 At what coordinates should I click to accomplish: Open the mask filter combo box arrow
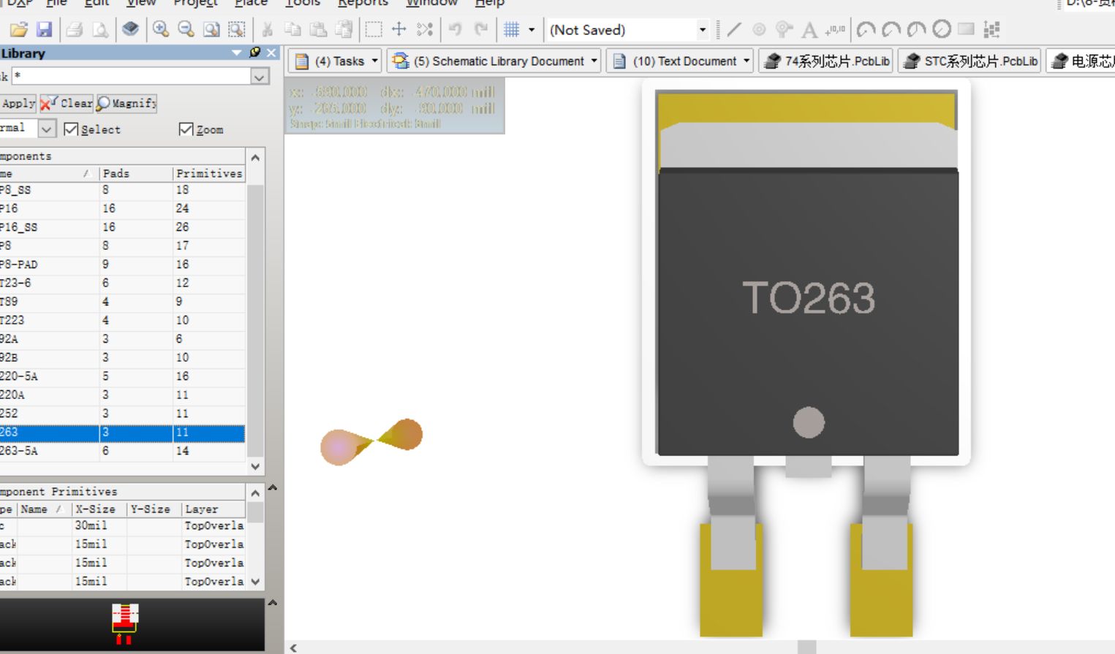260,77
